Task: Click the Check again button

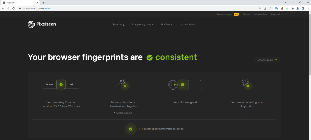Action: (x=267, y=60)
